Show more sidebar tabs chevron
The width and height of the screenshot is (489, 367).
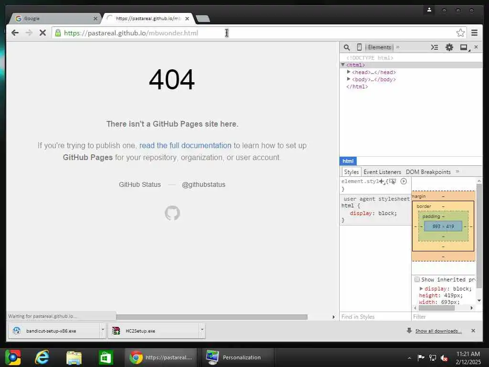click(457, 172)
